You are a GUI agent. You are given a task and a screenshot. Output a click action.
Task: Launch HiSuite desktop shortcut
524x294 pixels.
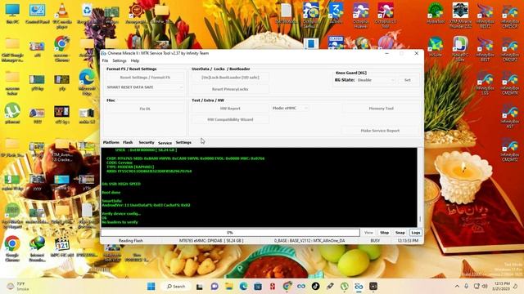436,47
